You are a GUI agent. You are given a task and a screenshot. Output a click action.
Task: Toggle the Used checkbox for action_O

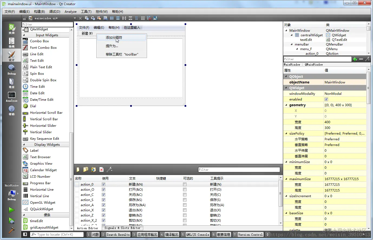103,190
